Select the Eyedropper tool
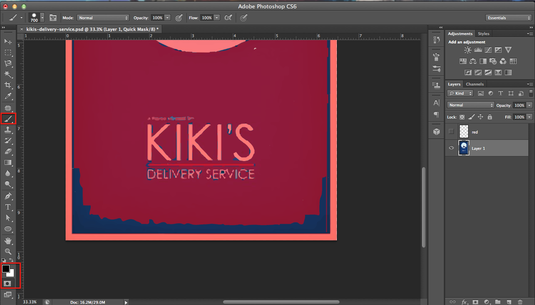Image resolution: width=535 pixels, height=305 pixels. [x=8, y=96]
